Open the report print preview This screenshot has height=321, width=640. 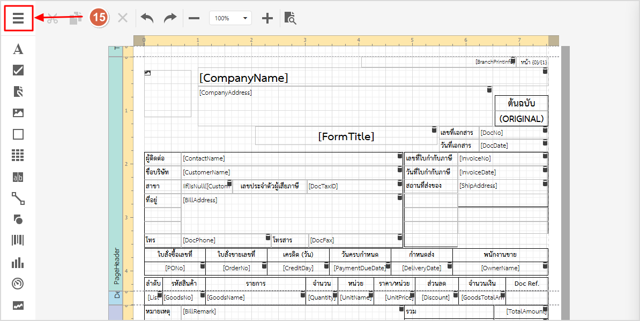[290, 18]
